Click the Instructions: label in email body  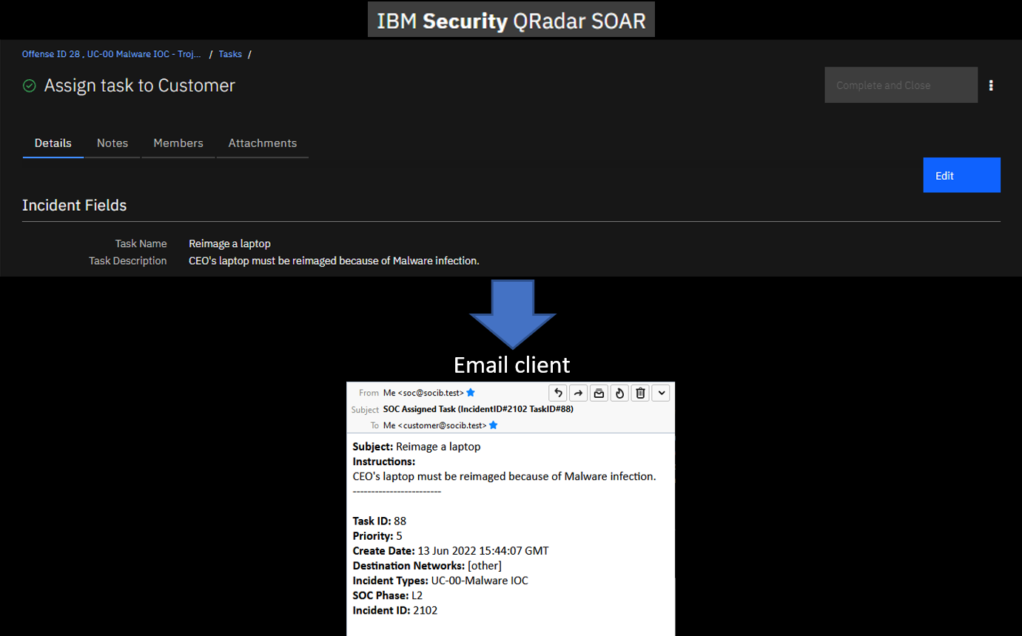384,461
